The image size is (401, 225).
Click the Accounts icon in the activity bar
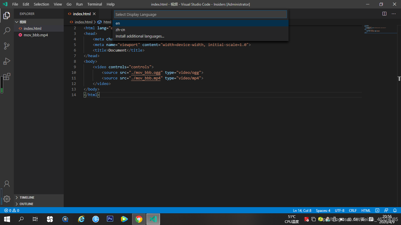point(7,183)
